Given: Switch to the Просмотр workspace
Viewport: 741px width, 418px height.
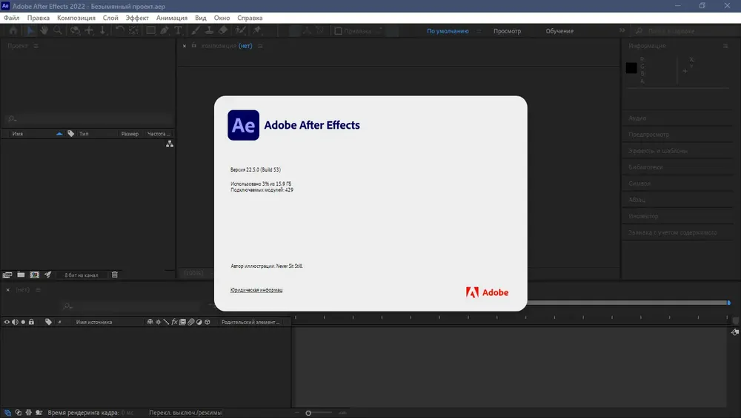Looking at the screenshot, I should 507,31.
